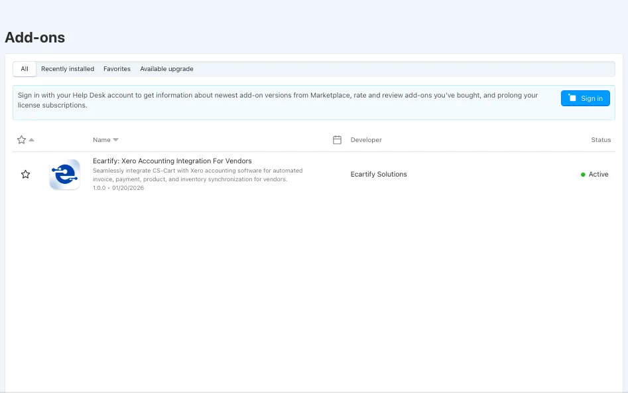
Task: Click the Sign in button
Action: point(585,98)
